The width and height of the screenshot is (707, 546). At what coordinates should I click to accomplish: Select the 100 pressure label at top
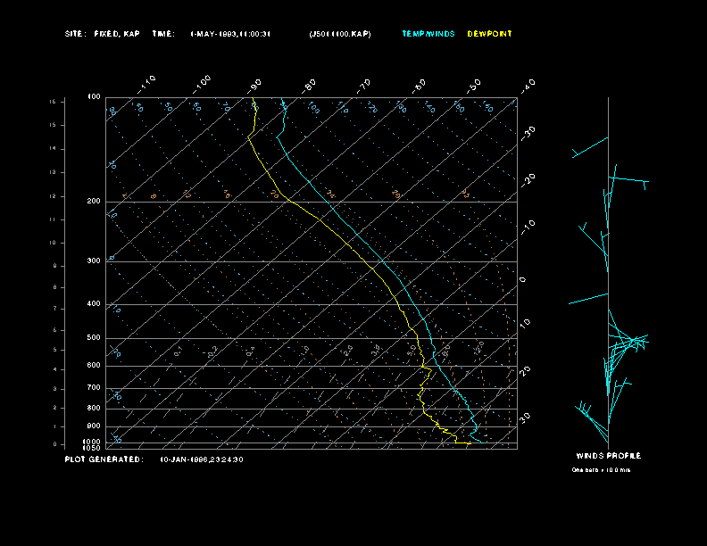(x=94, y=96)
